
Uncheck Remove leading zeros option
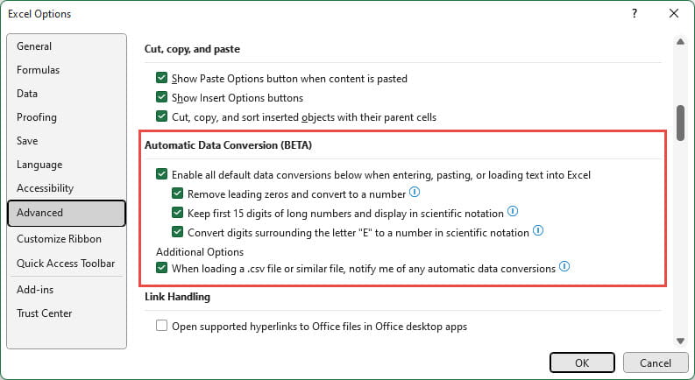[x=177, y=194]
